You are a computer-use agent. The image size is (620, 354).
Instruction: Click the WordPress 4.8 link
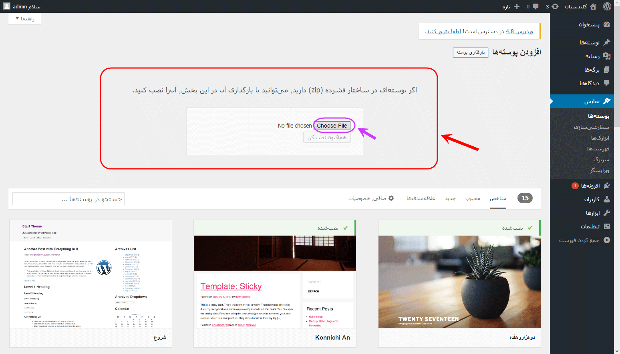[519, 31]
